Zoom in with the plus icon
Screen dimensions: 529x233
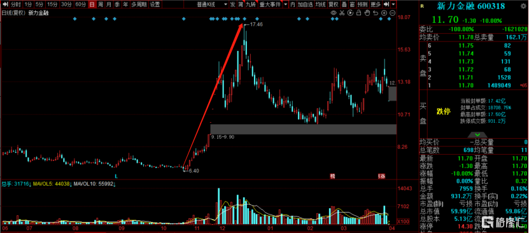tap(384, 13)
